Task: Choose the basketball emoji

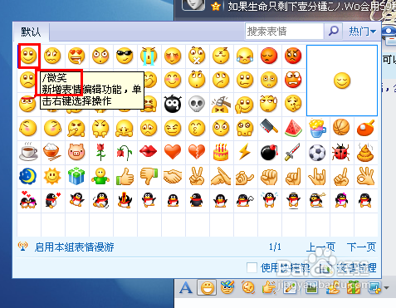Action: [x=341, y=127]
